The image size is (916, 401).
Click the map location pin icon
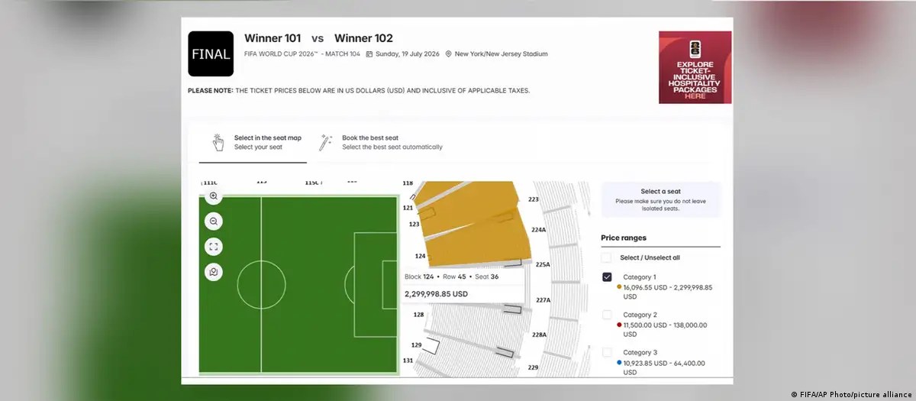214,271
